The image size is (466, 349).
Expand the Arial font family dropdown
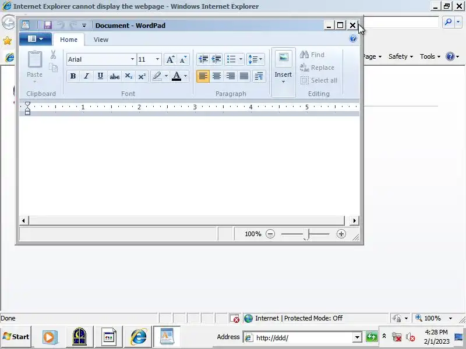(x=132, y=59)
